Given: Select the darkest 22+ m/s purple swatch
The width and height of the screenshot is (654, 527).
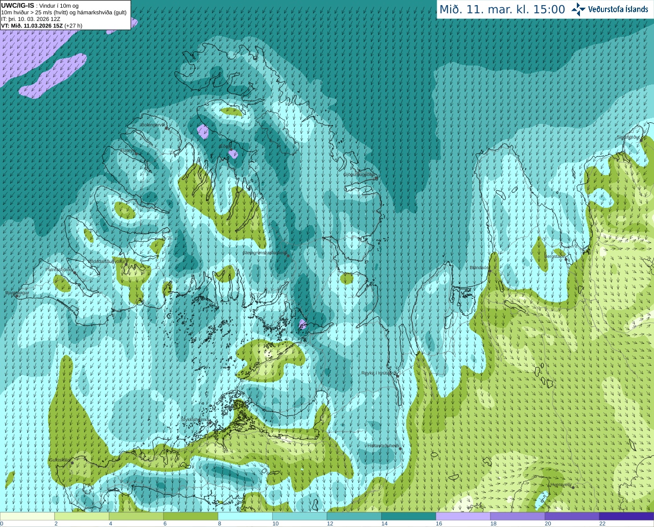Looking at the screenshot, I should (626, 516).
